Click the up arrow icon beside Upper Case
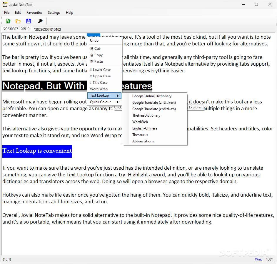Image resolution: width=277 pixels, height=264 pixels. click(x=91, y=76)
